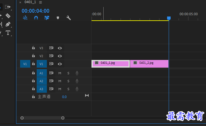Lock the V1 track
The image size is (206, 126).
point(33,64)
